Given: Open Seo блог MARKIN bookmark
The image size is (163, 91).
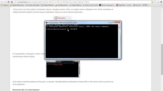Looking at the screenshot, I should [141, 5].
